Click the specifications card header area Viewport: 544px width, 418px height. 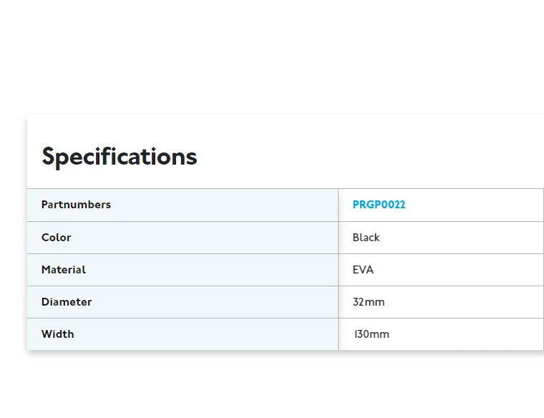(x=285, y=152)
